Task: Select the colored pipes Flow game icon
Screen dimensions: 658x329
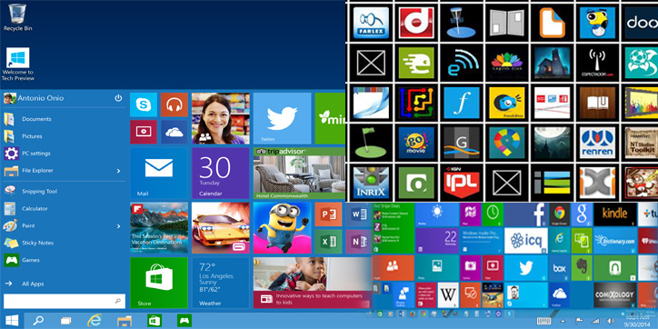Action: (x=416, y=103)
